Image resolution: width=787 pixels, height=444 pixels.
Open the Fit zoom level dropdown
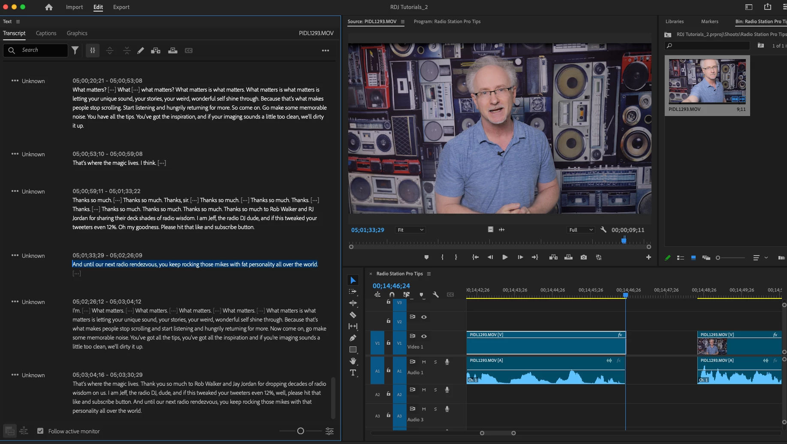[x=410, y=230]
